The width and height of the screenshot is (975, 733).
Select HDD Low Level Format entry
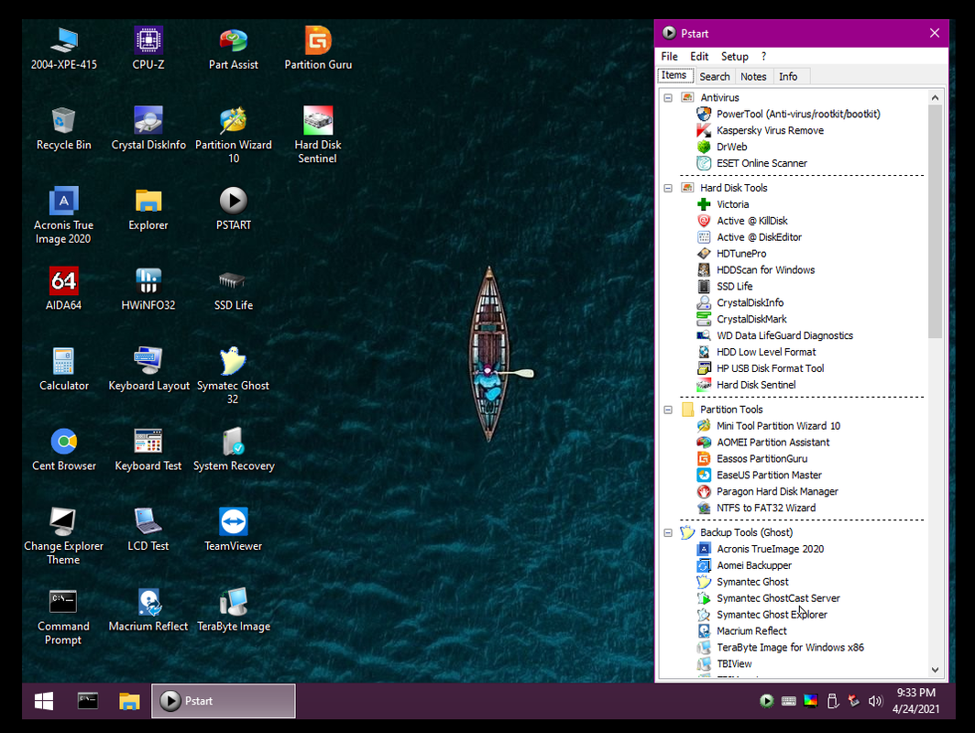[756, 352]
